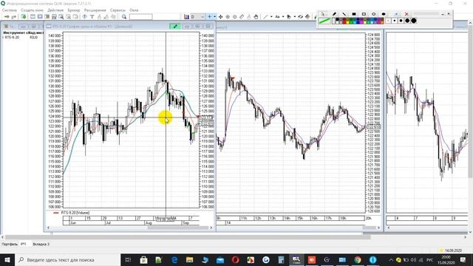Open Microsoft Store from taskbar
473x266 pixels.
(143, 259)
